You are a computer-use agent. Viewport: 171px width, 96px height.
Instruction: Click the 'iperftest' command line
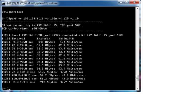click(13, 12)
